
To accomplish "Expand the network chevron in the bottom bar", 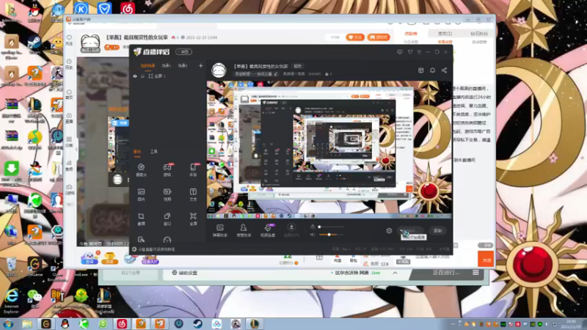I will coord(395,273).
